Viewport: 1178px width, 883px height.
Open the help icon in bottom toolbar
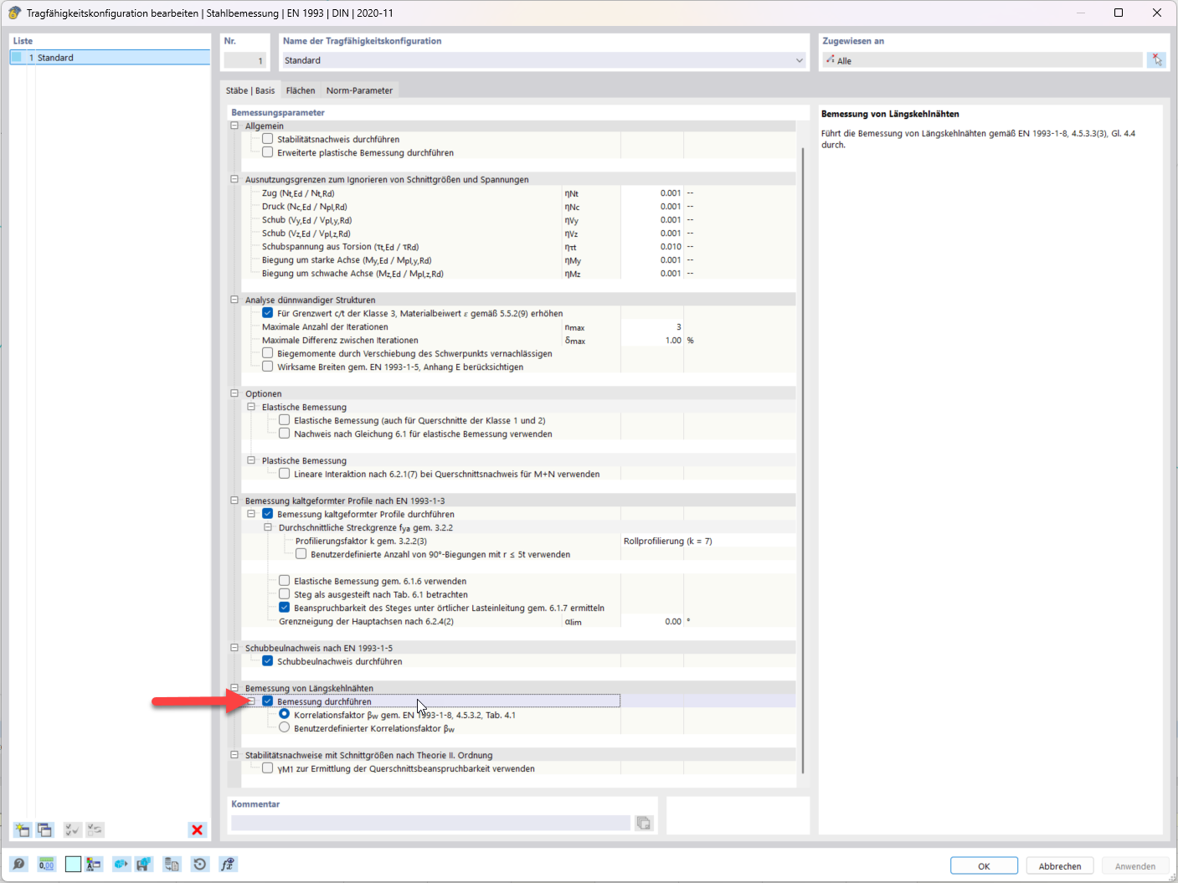click(18, 864)
